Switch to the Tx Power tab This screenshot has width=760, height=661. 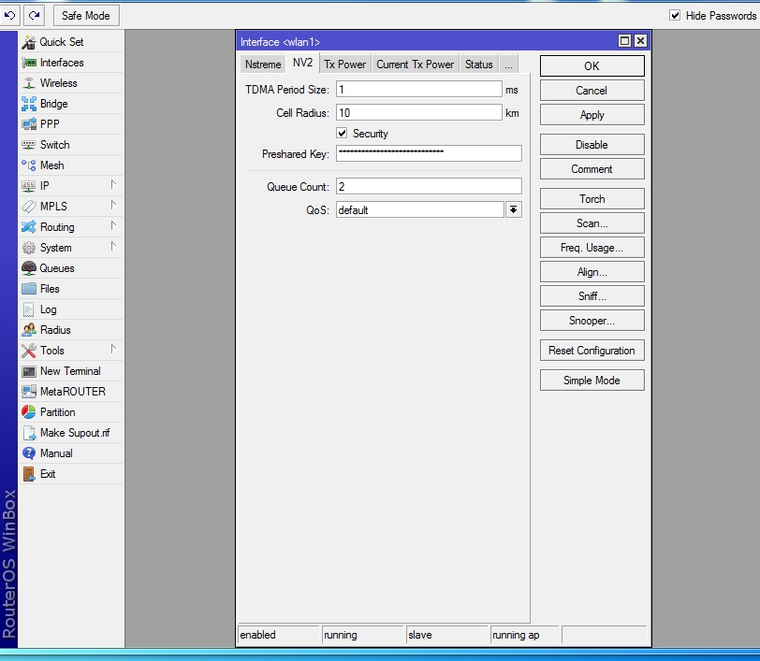tap(344, 65)
